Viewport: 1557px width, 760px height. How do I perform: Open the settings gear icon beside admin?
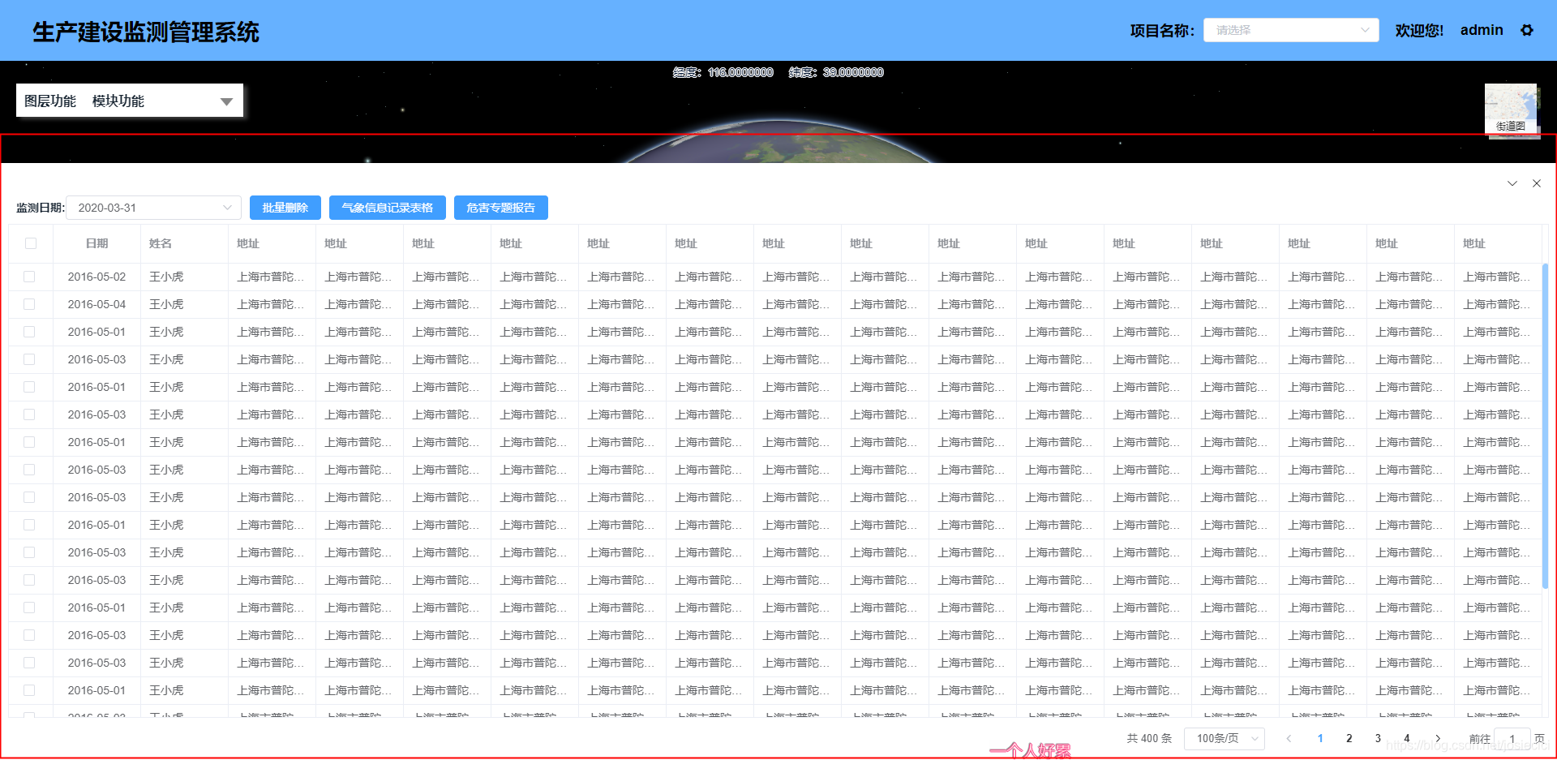click(1527, 30)
